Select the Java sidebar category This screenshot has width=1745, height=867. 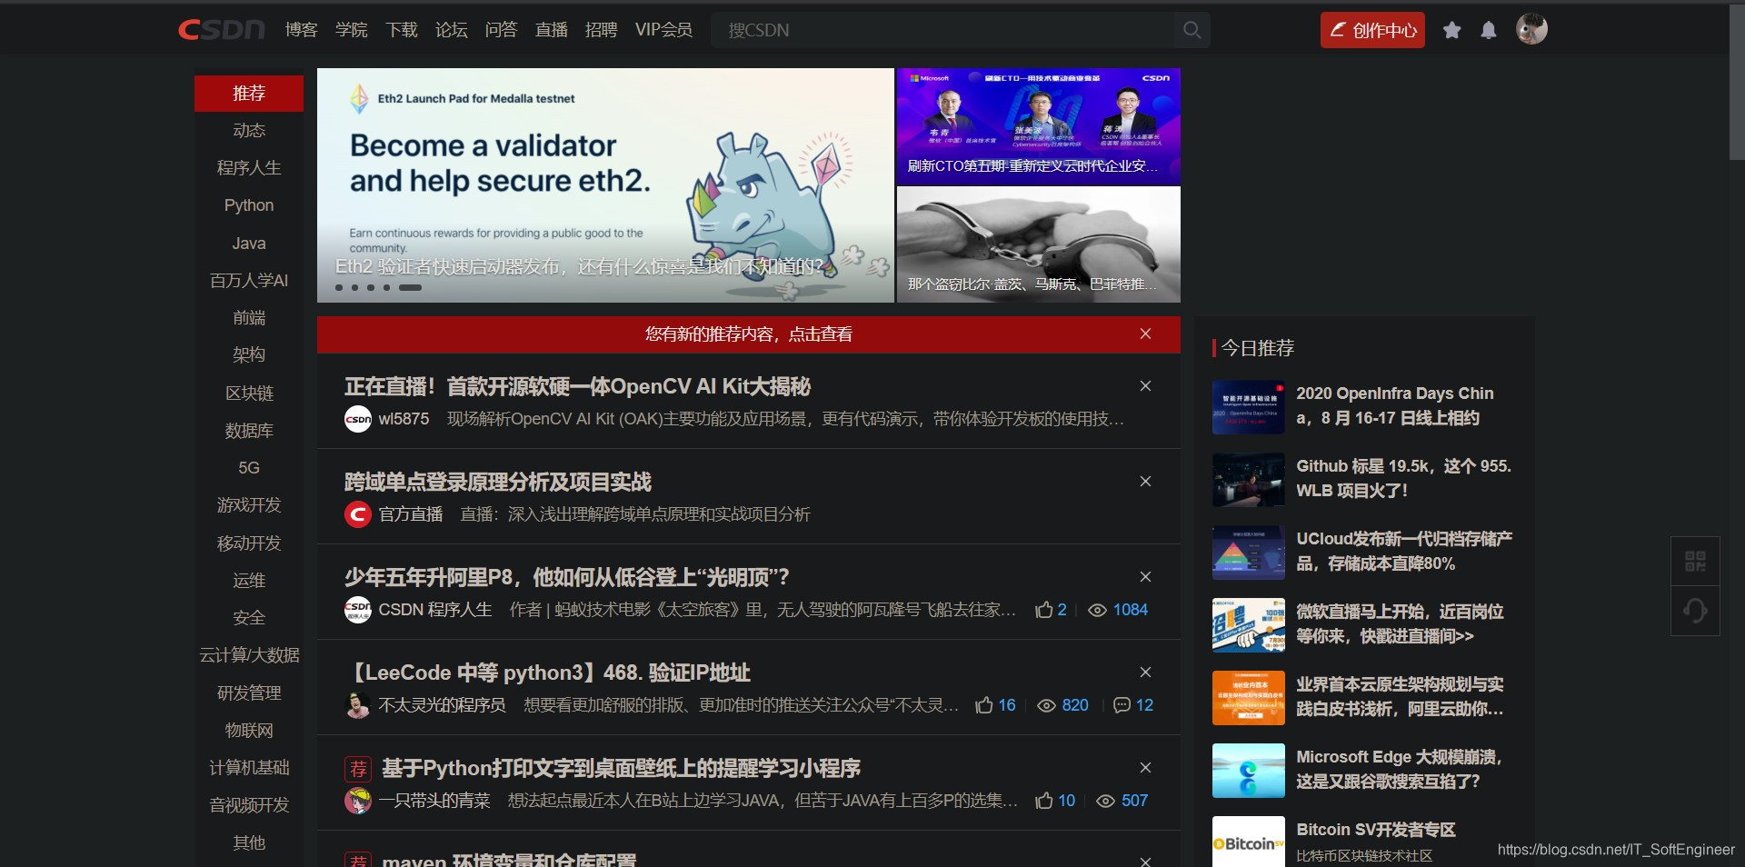[249, 244]
